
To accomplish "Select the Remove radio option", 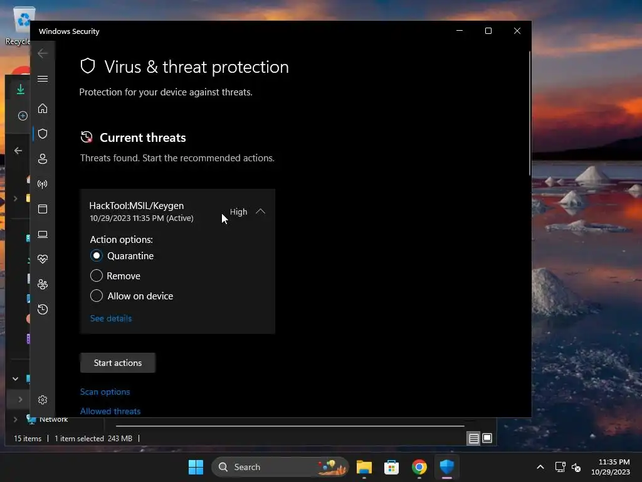I will pos(96,276).
